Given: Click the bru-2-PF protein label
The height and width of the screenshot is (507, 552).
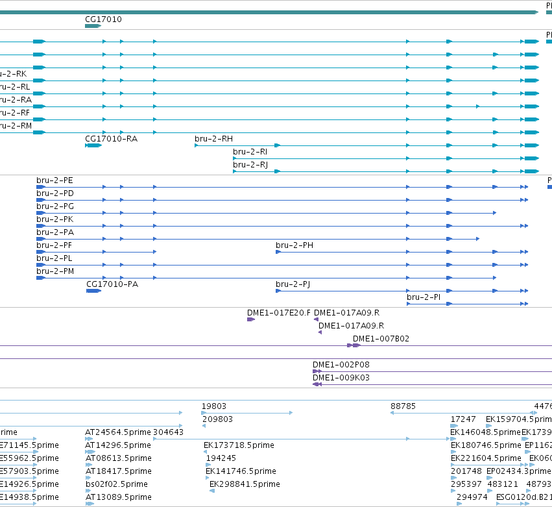Looking at the screenshot, I should pyautogui.click(x=54, y=245).
